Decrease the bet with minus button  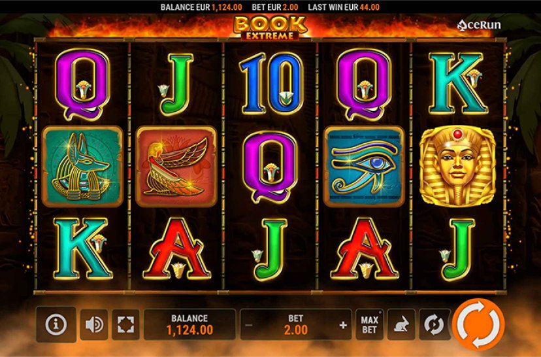coord(249,325)
